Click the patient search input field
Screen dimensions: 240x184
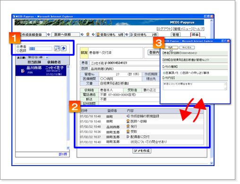(41, 49)
